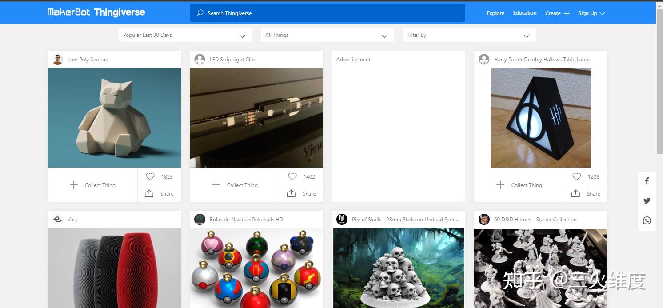
Task: Click the Low-Poly Snorlax author avatar
Action: point(58,59)
